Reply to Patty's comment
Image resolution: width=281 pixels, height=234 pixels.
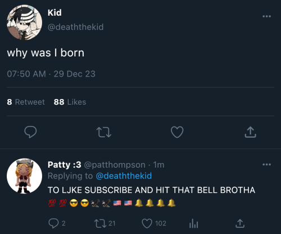(x=53, y=223)
